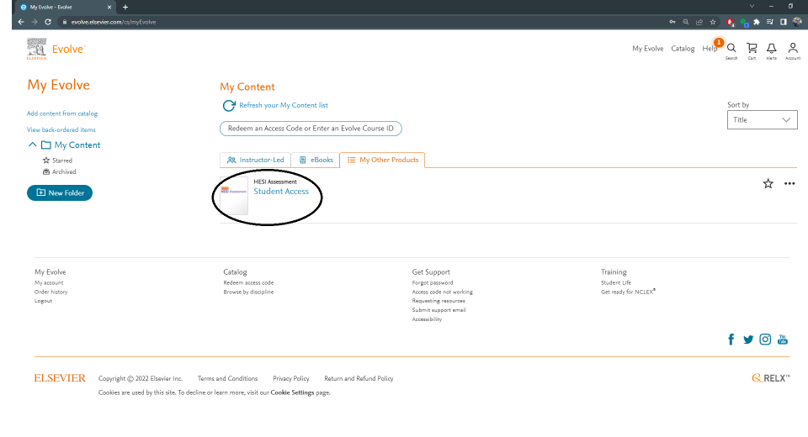Click footer Logout link

pos(43,301)
